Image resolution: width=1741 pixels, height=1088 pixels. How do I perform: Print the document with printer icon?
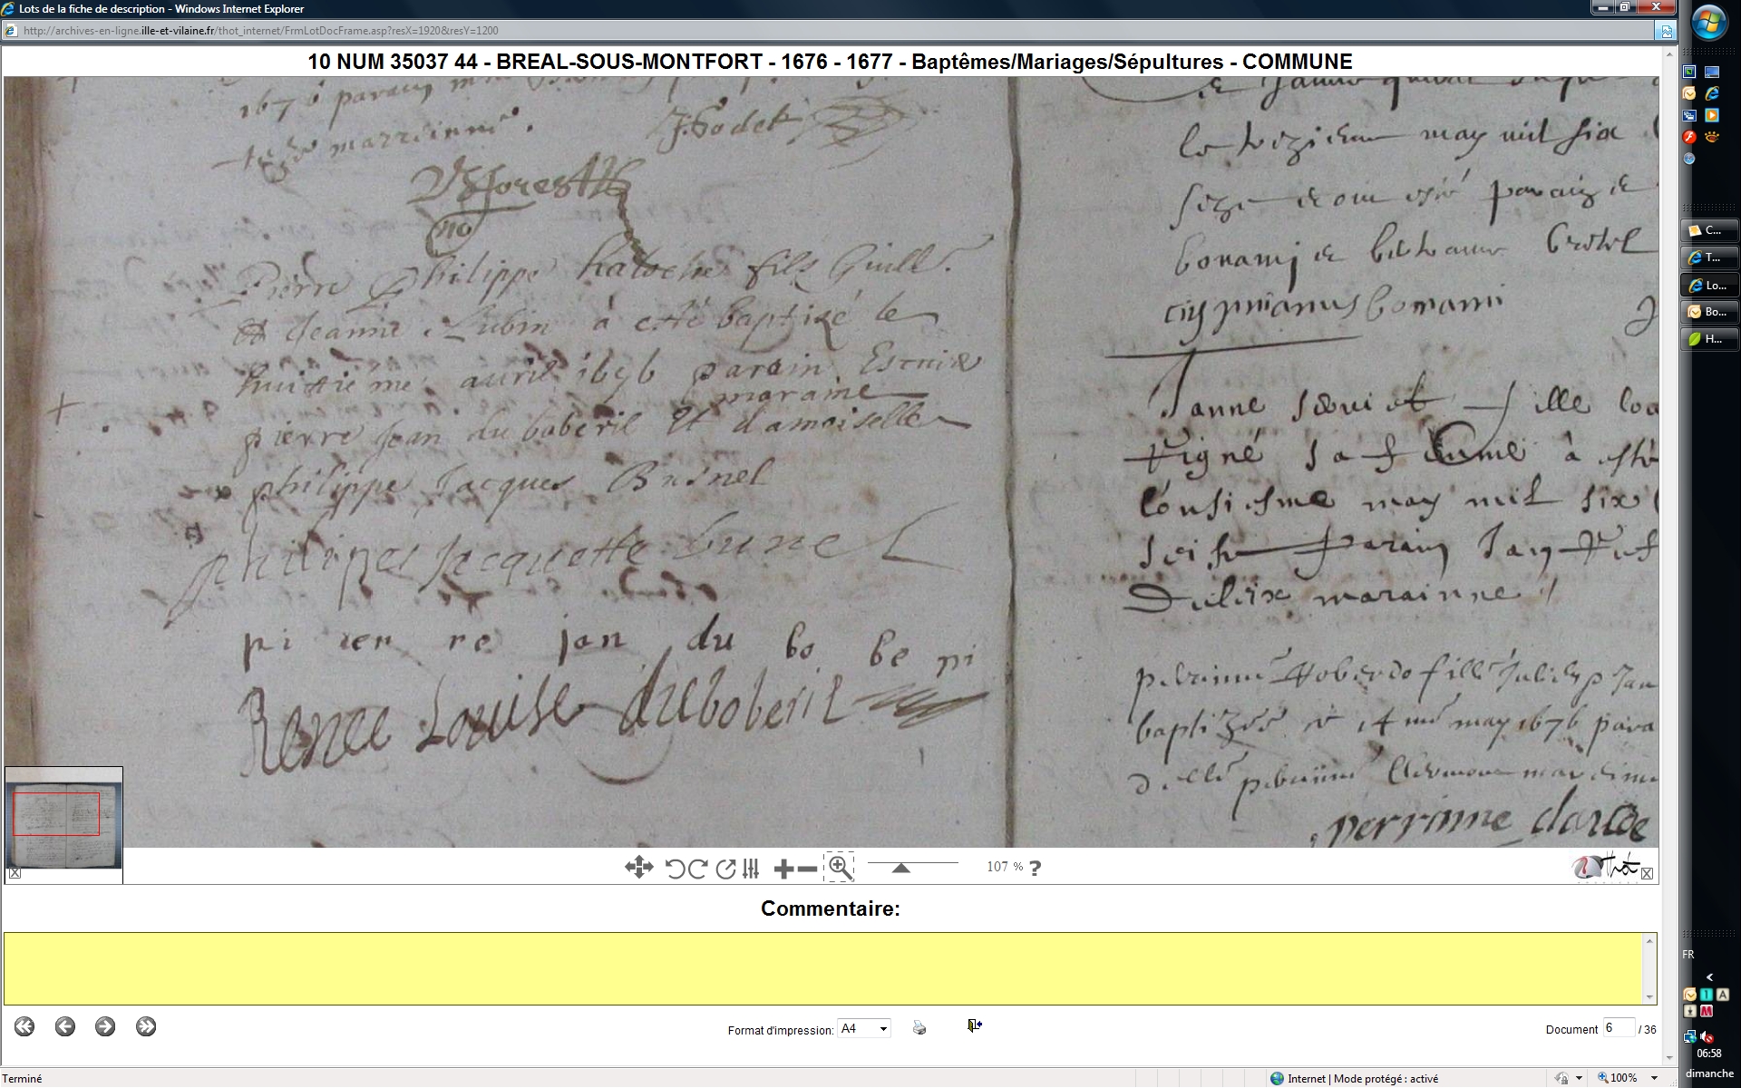coord(919,1027)
